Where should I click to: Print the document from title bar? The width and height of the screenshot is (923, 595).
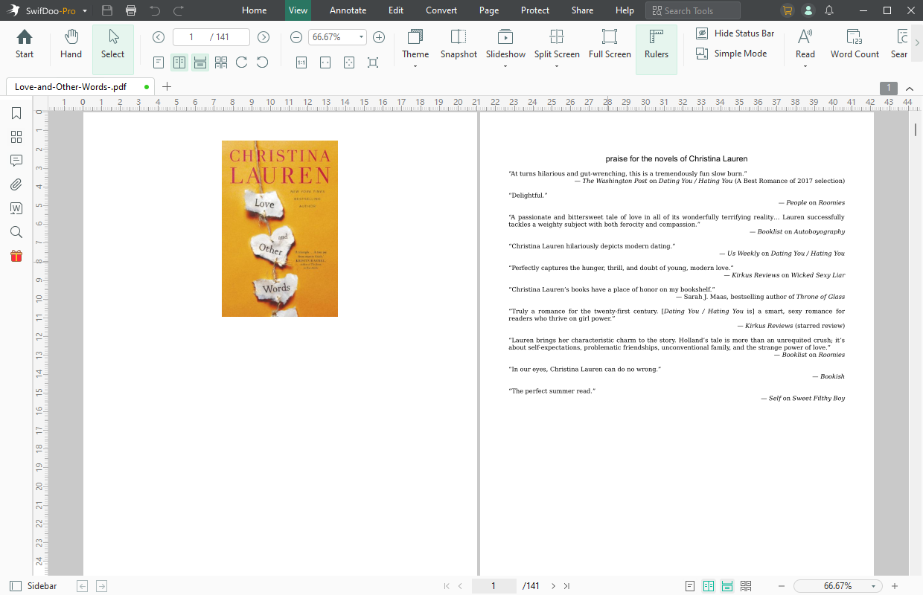(131, 10)
